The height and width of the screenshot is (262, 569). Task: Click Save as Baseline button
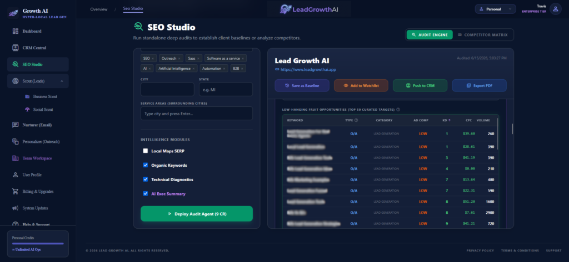[302, 85]
